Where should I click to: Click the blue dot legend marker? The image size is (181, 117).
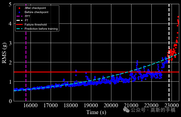(x=19, y=12)
